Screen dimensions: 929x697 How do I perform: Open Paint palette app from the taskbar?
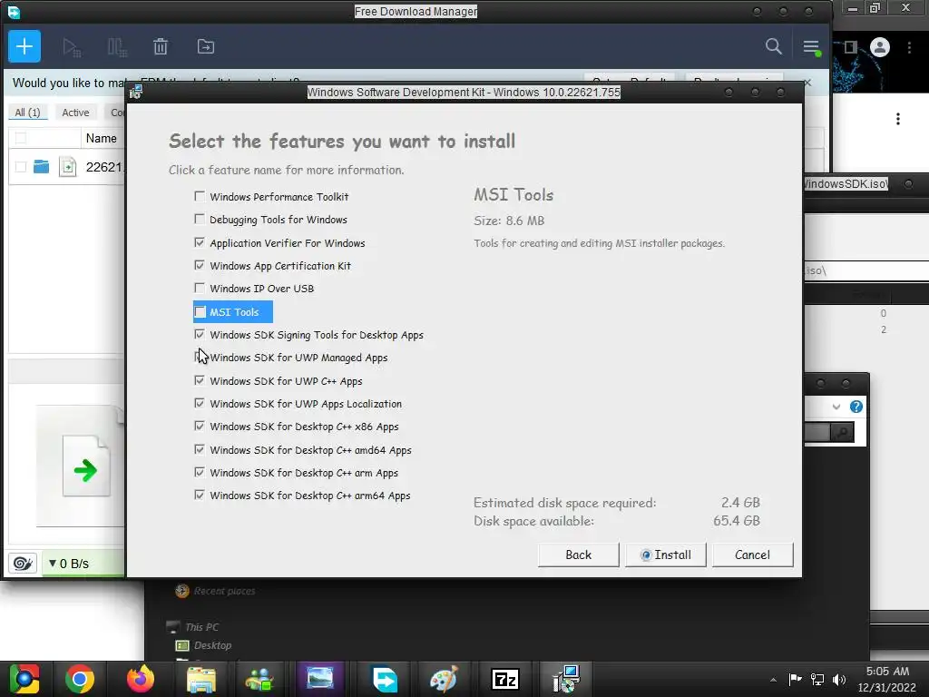click(444, 679)
